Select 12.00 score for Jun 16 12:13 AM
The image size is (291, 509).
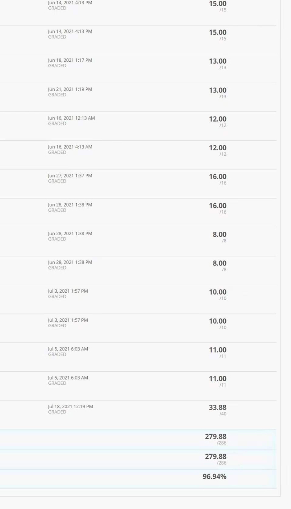pyautogui.click(x=217, y=119)
